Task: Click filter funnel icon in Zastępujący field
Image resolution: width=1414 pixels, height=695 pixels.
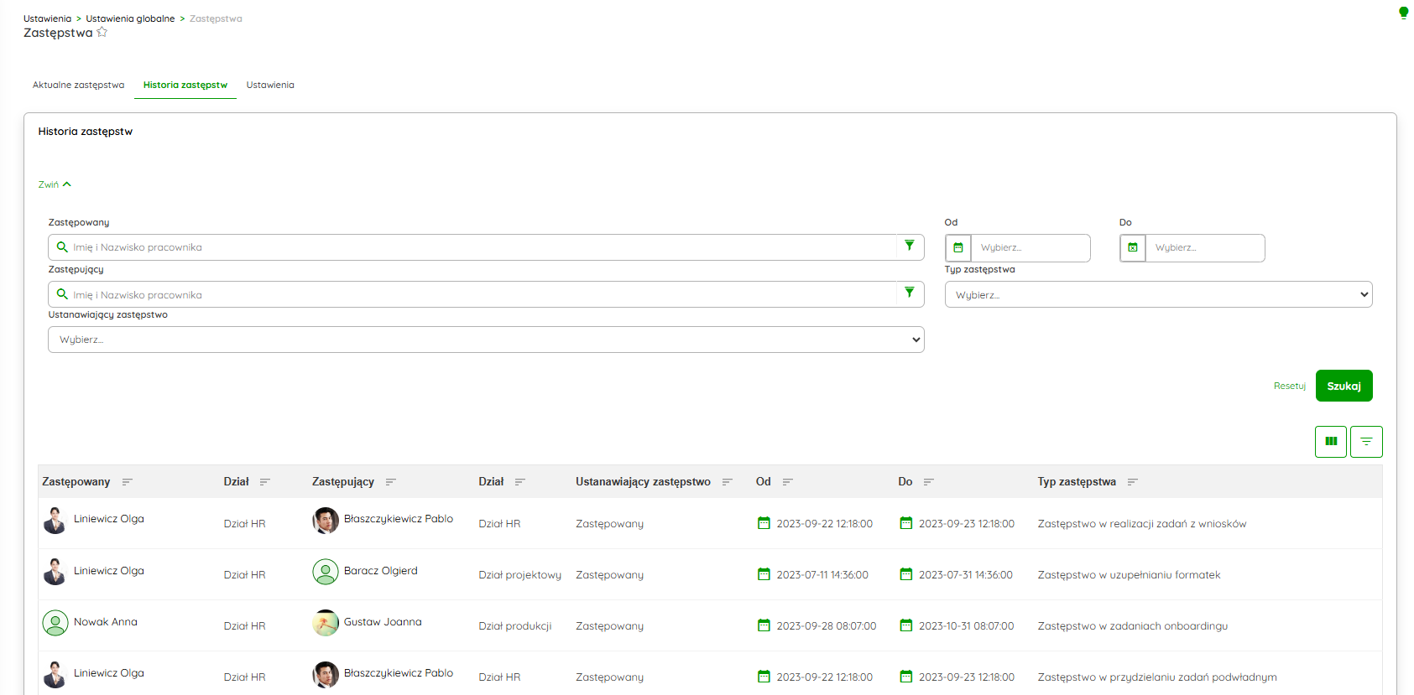Action: [909, 293]
